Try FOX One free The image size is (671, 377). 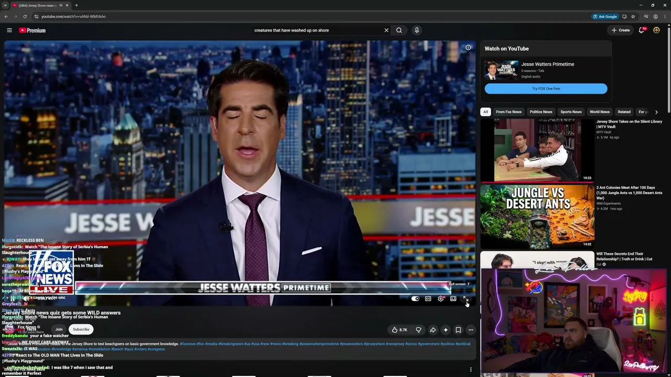(546, 88)
